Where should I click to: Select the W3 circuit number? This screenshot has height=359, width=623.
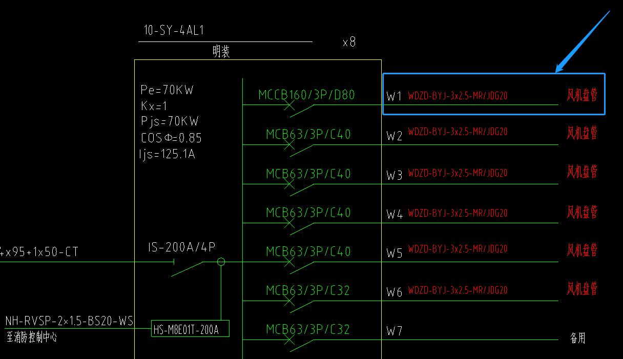click(394, 176)
